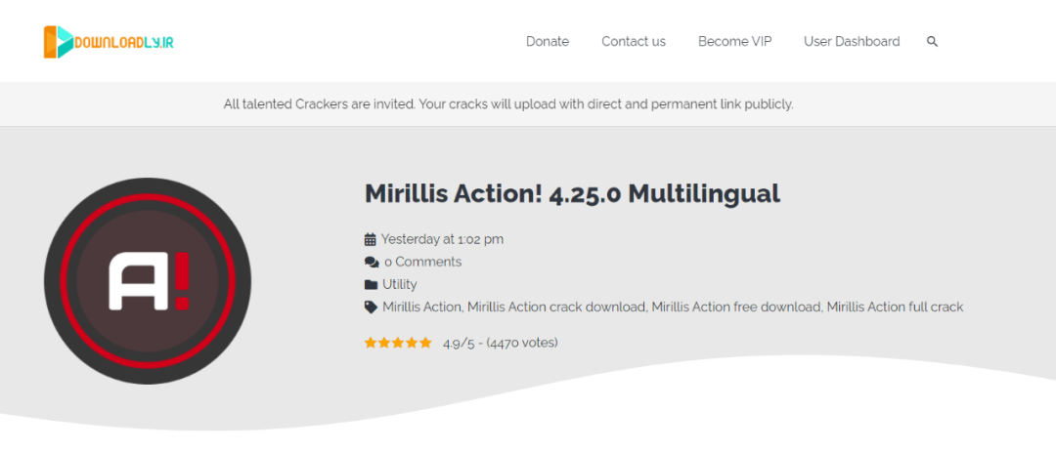
Task: Click the tag icon before the tags
Action: pos(371,307)
